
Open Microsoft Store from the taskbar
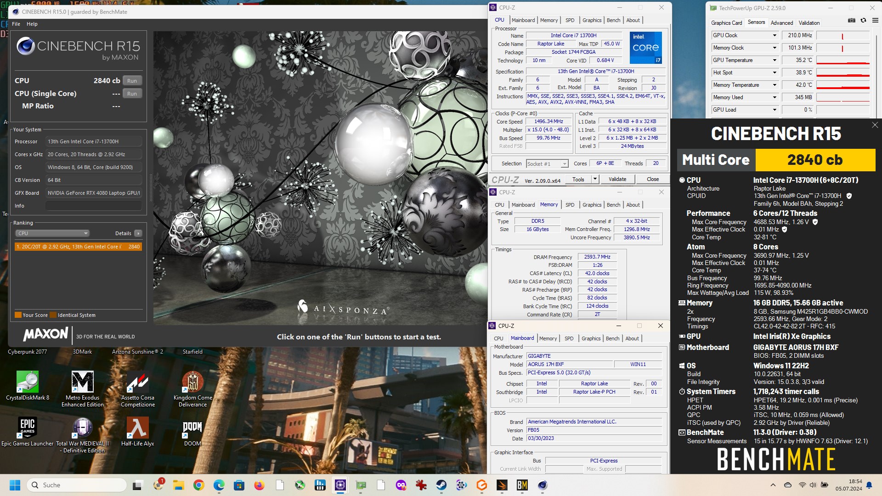(x=239, y=485)
